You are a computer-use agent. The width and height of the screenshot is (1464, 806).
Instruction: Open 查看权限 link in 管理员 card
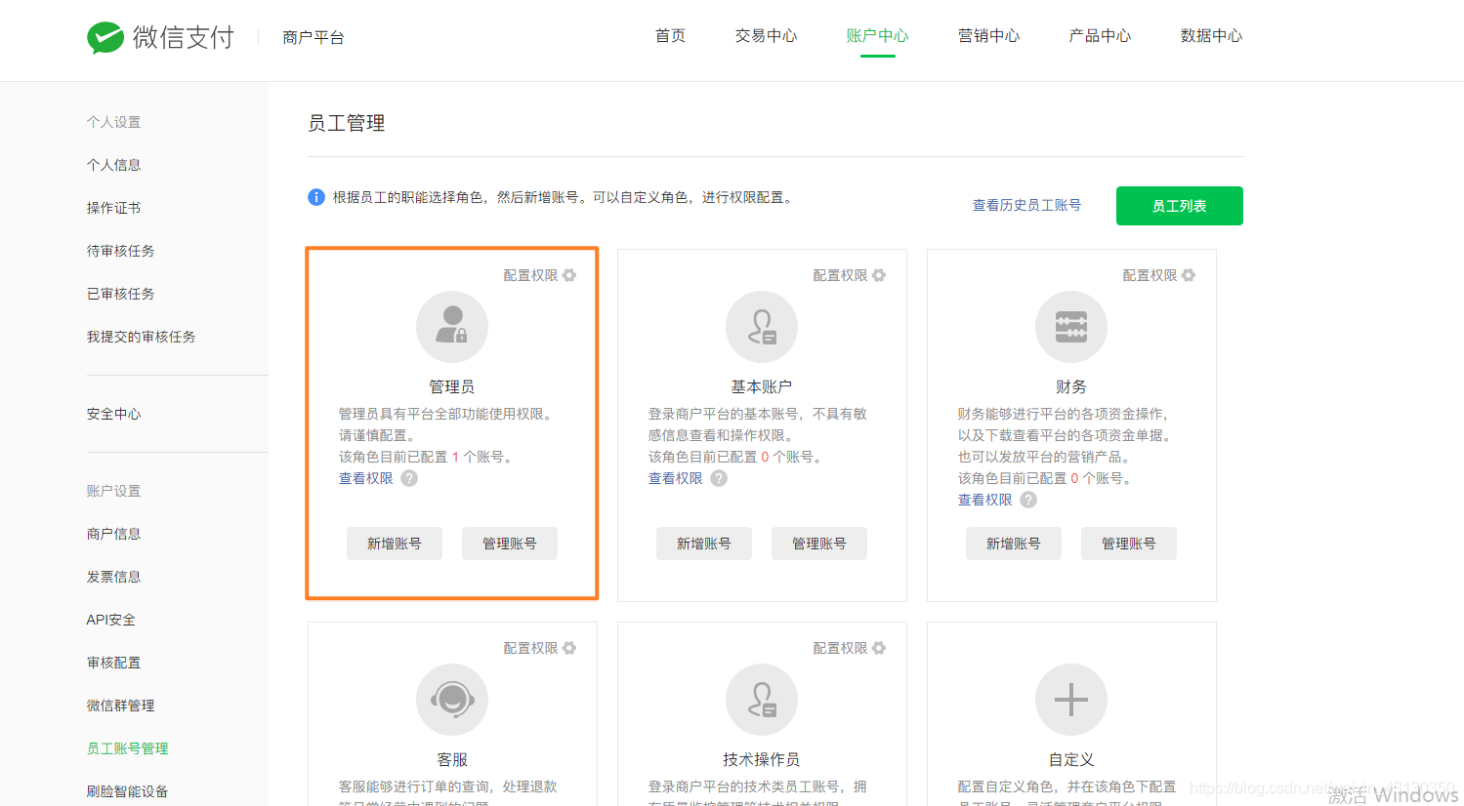(x=366, y=478)
